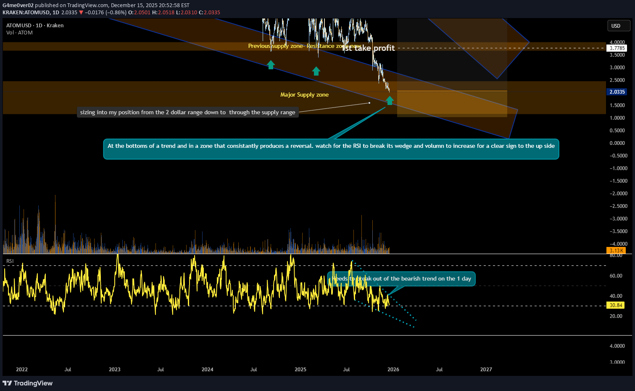The width and height of the screenshot is (635, 391).
Task: Select the middle green up arrow marker
Action: (x=316, y=71)
